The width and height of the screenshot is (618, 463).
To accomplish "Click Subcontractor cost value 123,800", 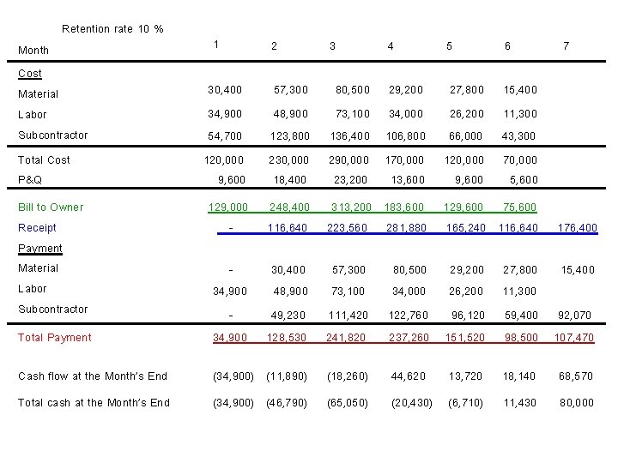I will 290,136.
